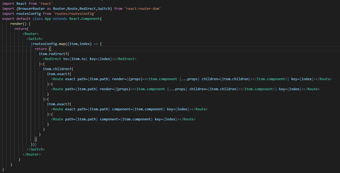The height and width of the screenshot is (173, 340).
Task: Click {...props} in the Route exact render line
Action: click(190, 79)
